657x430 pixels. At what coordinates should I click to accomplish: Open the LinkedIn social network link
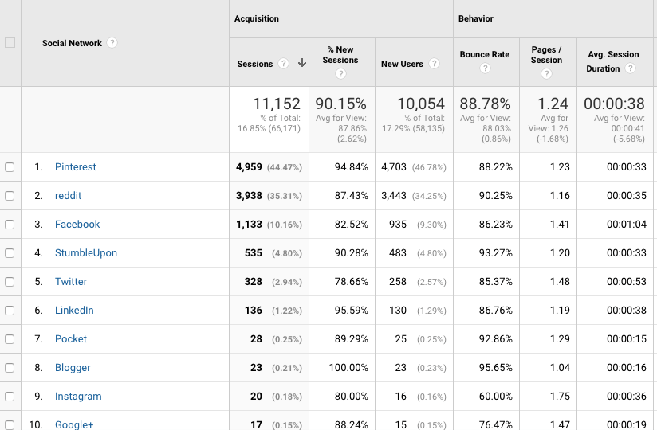pyautogui.click(x=74, y=311)
